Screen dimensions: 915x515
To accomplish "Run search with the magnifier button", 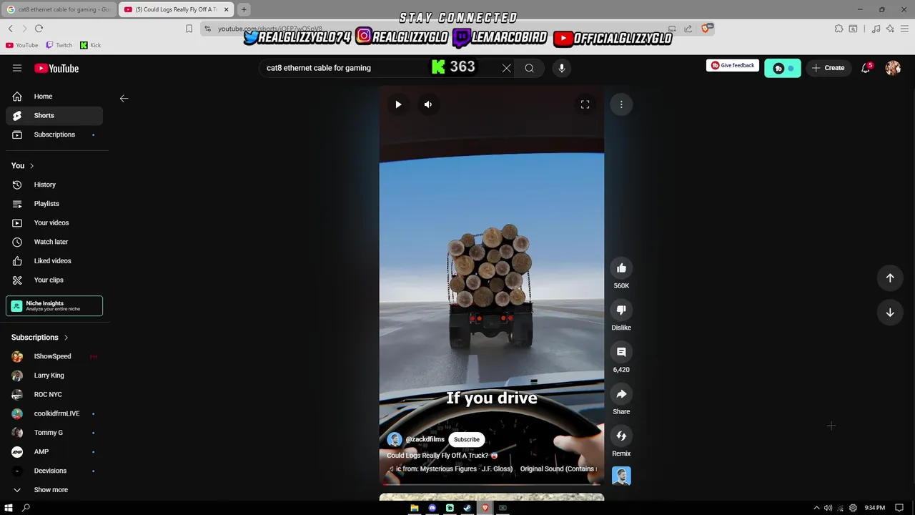I will (529, 68).
